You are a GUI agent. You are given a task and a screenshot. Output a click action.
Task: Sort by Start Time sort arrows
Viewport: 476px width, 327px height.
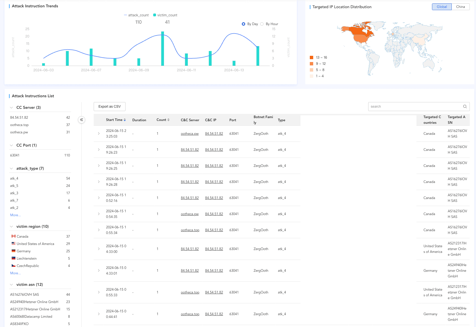click(125, 120)
